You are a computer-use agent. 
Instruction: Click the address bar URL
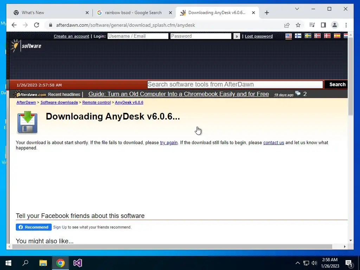coord(126,25)
